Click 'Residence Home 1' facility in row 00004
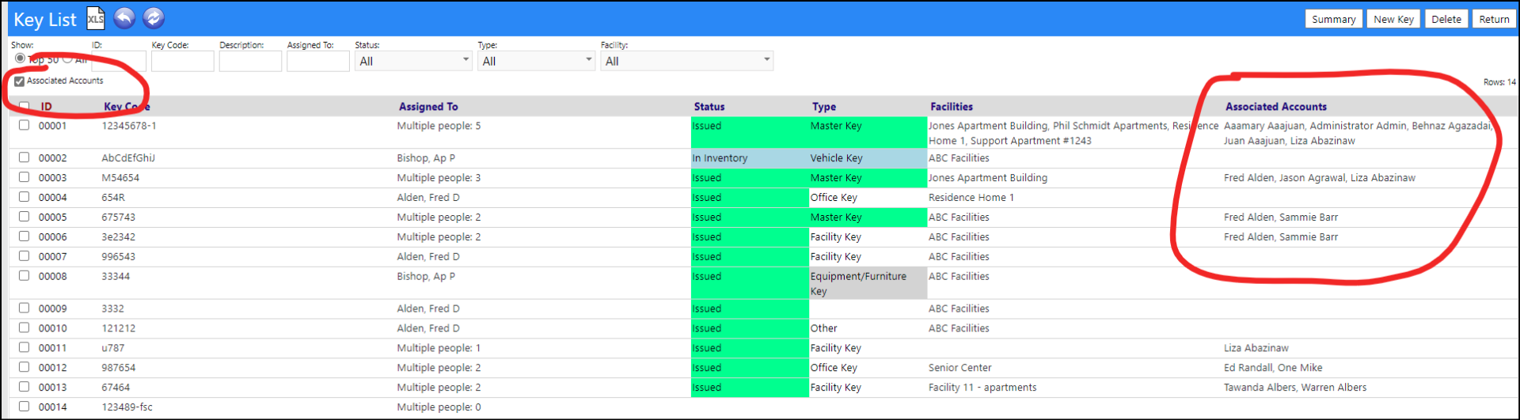Viewport: 1520px width, 420px height. point(971,198)
